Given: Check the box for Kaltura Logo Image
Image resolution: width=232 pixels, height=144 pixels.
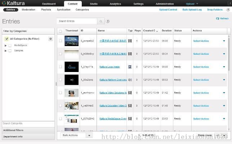Looking at the screenshot, I should click(x=61, y=67).
